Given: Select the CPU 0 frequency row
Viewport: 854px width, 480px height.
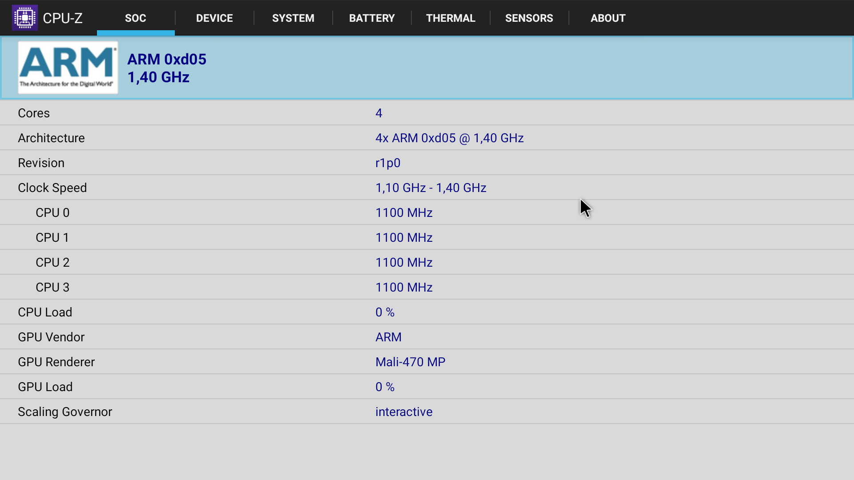Looking at the screenshot, I should pyautogui.click(x=427, y=212).
